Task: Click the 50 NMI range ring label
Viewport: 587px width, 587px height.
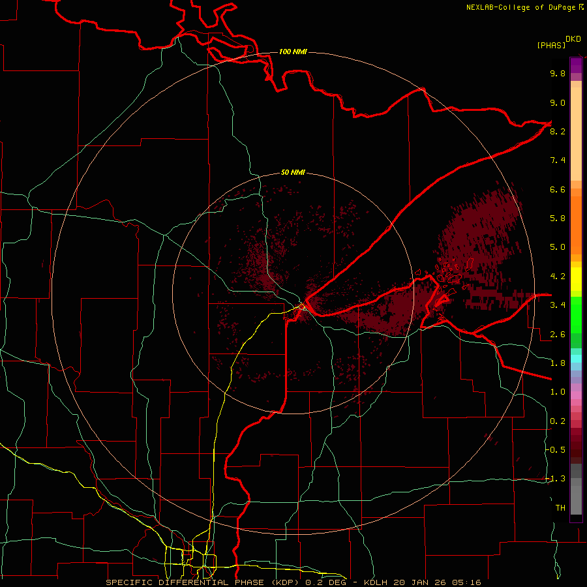Action: point(293,172)
